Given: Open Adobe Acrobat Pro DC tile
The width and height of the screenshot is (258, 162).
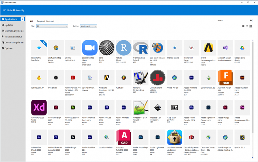Looking at the screenshot, I should coord(73,78).
